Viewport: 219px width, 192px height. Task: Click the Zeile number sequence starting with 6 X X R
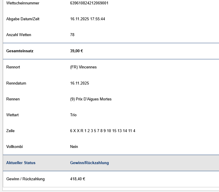click(x=103, y=131)
